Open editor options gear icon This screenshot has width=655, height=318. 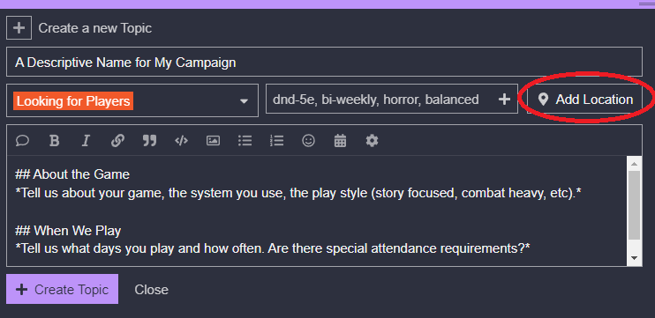pos(372,141)
